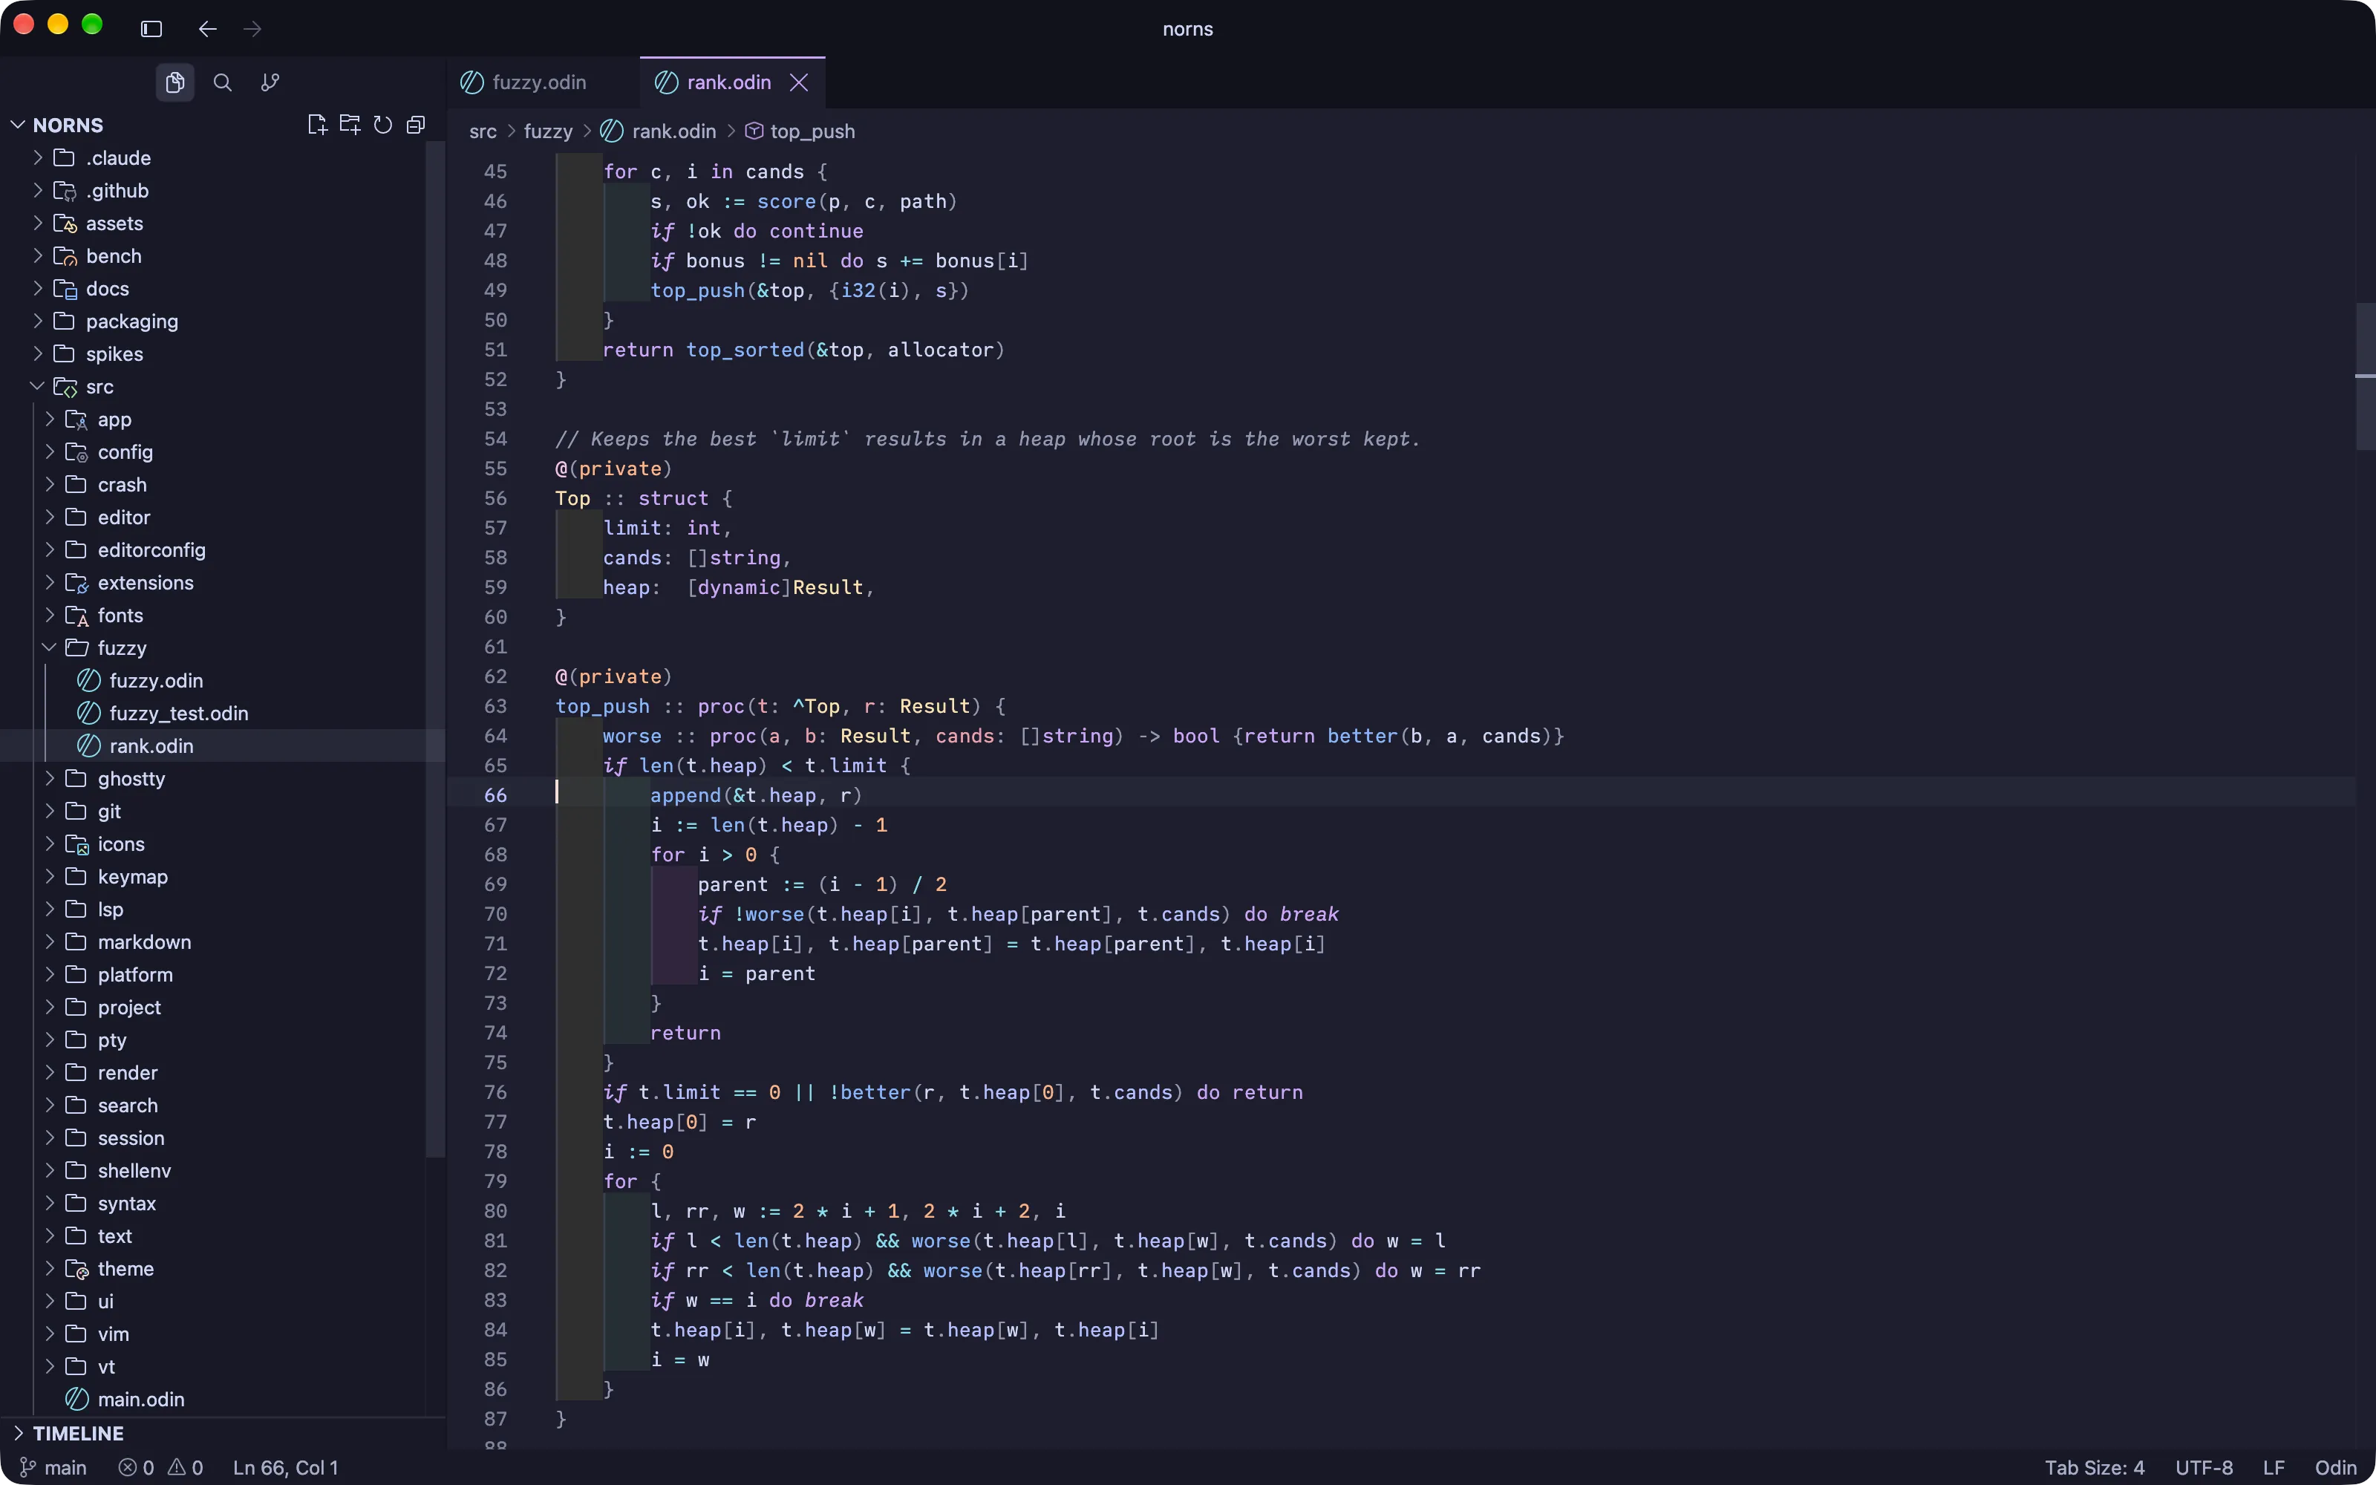
Task: Click the fuzzy breadcrumb segment
Action: coord(548,131)
